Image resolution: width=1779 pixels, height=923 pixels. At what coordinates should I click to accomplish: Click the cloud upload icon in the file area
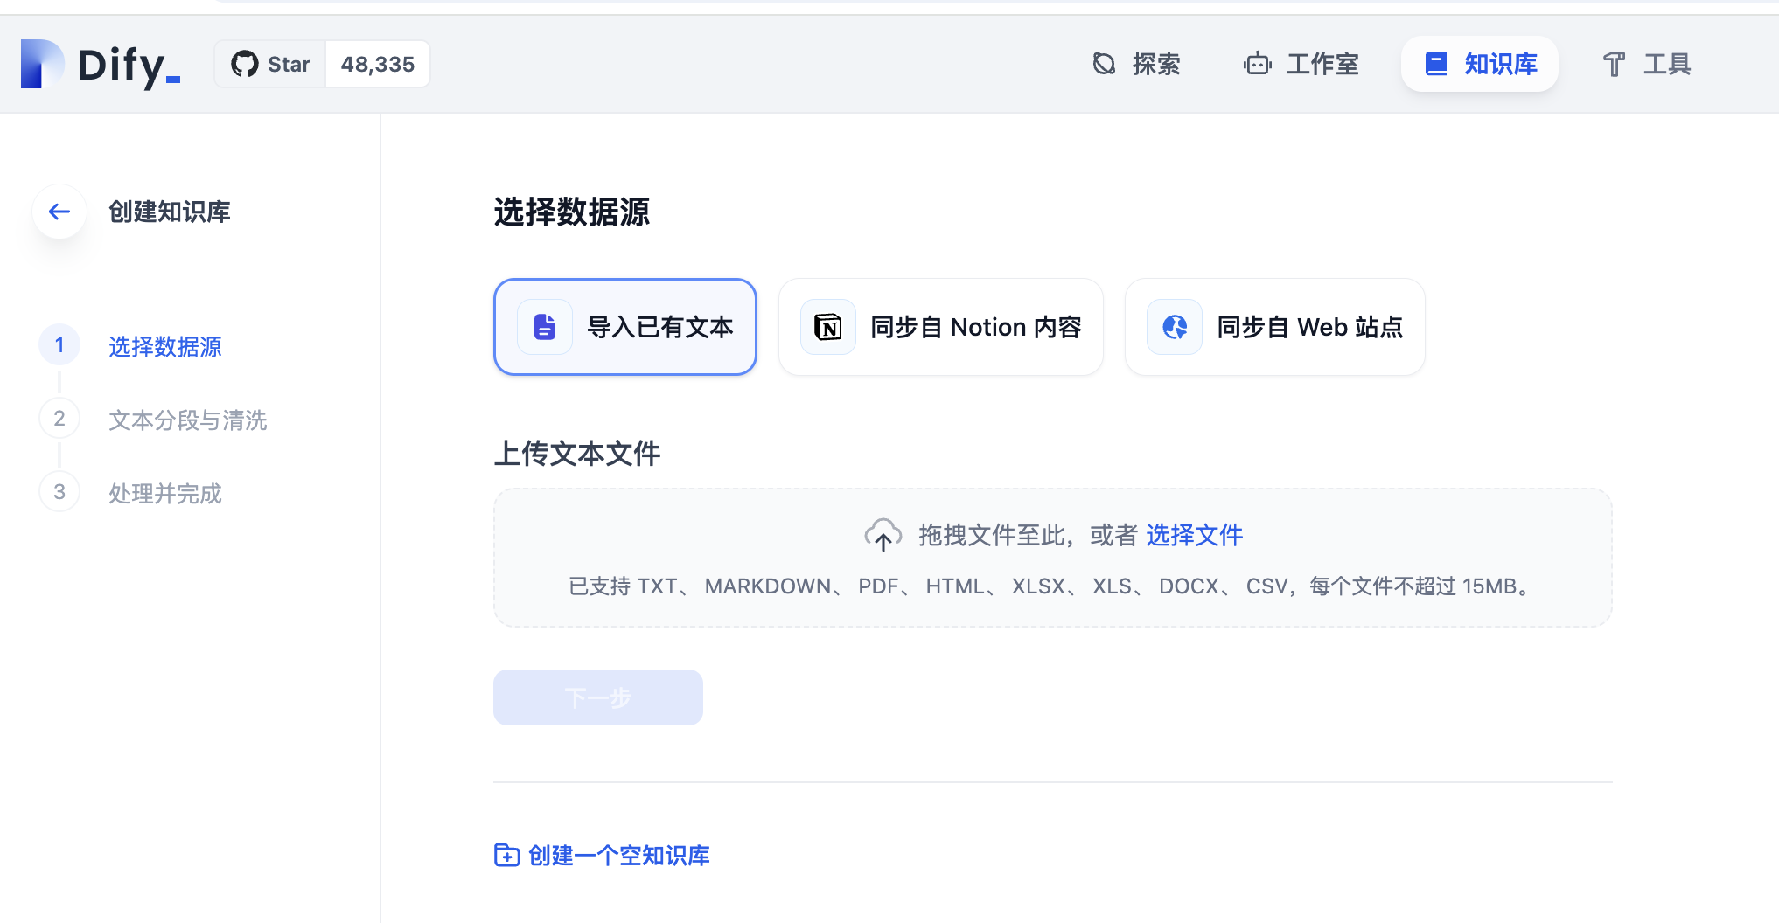click(883, 534)
